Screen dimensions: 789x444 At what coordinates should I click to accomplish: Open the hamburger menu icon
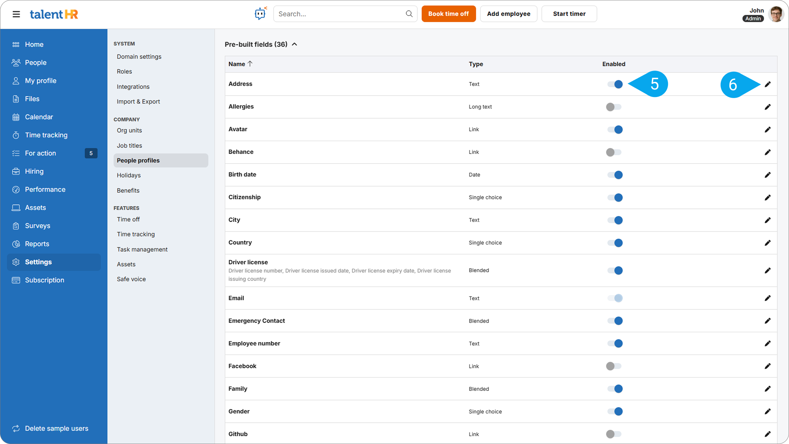16,14
